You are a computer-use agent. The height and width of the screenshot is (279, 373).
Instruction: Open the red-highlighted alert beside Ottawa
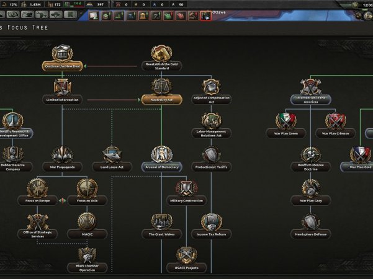click(x=205, y=15)
